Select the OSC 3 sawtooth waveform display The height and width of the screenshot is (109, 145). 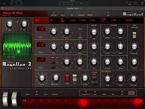tap(41, 60)
